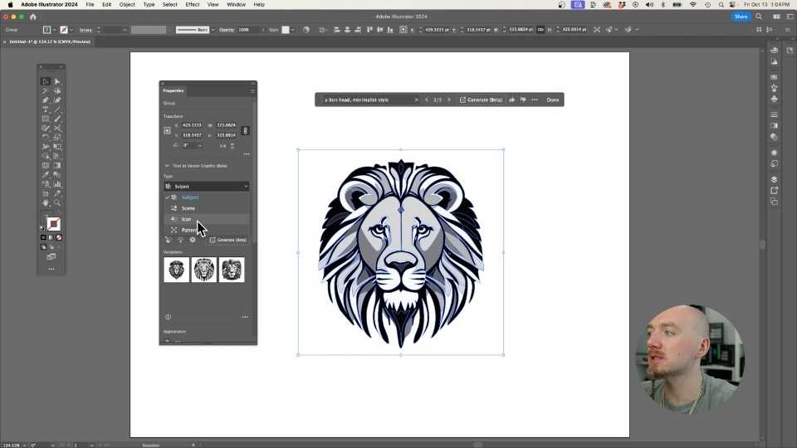This screenshot has height=448, width=797.
Task: Open the Type dropdown showing Subject
Action: pyautogui.click(x=207, y=187)
